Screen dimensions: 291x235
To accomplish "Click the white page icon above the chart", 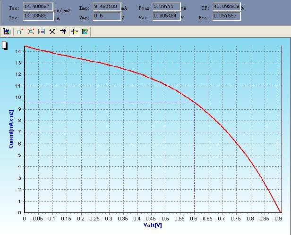I will click(x=5, y=45).
